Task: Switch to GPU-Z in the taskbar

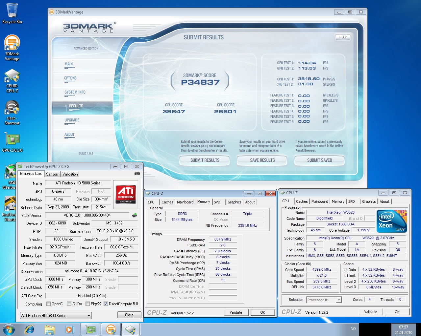Action: pyautogui.click(x=90, y=329)
